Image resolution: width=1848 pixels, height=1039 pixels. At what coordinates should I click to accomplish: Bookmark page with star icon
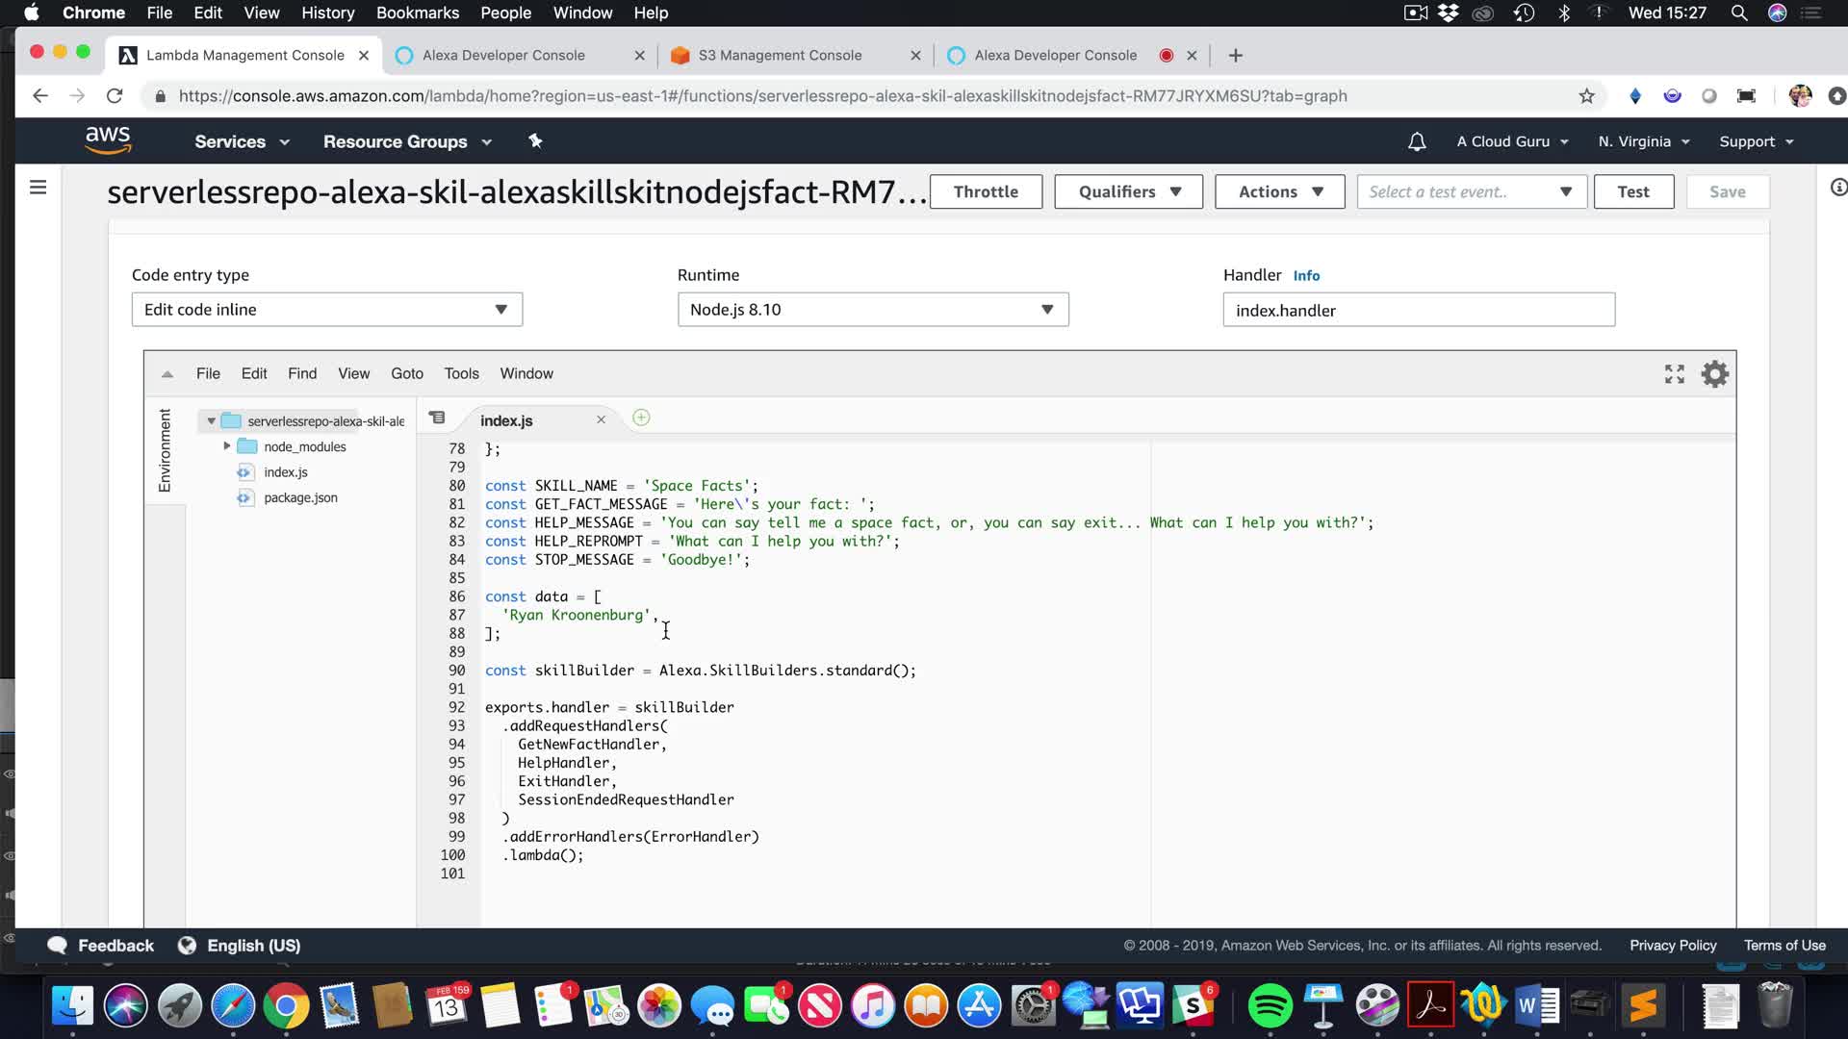click(x=1586, y=96)
